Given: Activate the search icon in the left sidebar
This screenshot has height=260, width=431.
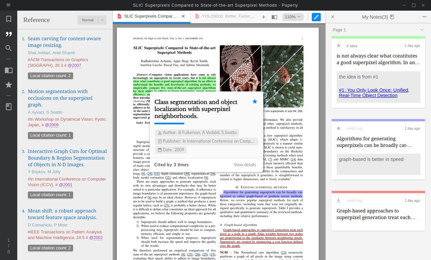Looking at the screenshot, I should click(x=8, y=48).
